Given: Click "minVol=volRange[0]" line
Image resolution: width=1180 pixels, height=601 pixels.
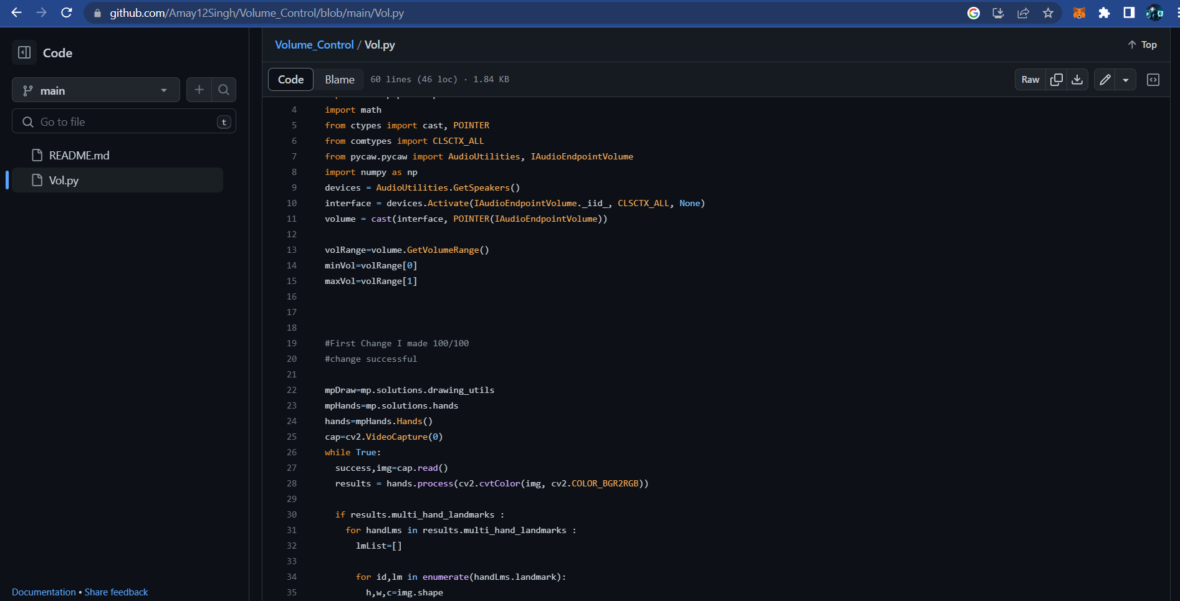Looking at the screenshot, I should [371, 265].
